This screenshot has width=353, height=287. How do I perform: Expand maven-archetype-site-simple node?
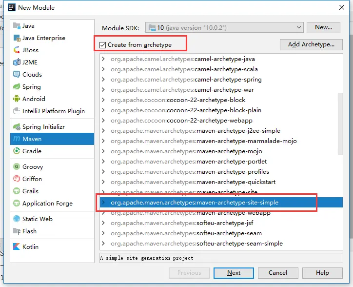[x=103, y=202]
